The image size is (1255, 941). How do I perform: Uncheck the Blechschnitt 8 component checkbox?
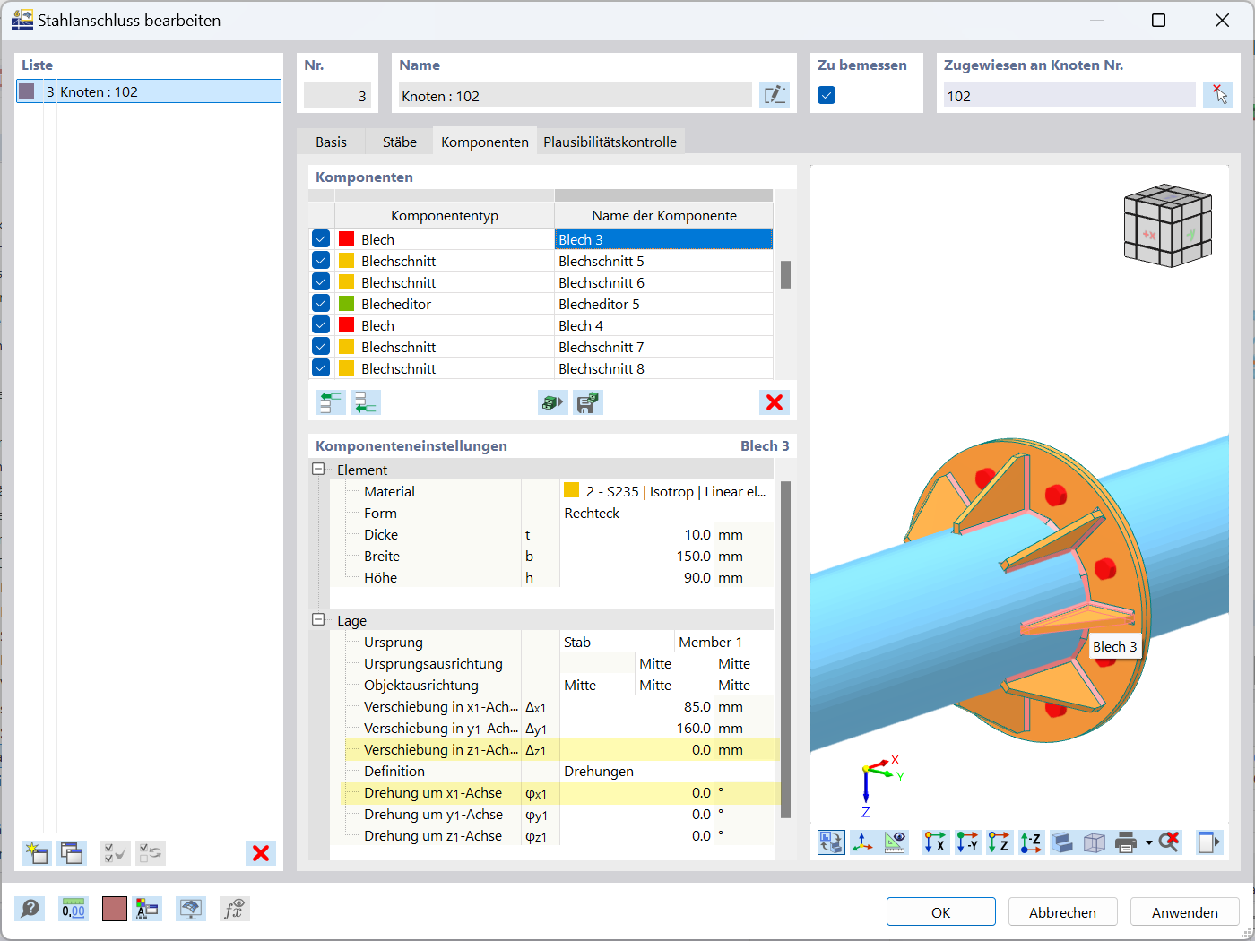pyautogui.click(x=321, y=367)
